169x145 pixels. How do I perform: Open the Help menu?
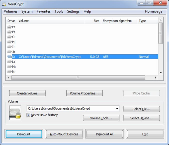coord(87,11)
